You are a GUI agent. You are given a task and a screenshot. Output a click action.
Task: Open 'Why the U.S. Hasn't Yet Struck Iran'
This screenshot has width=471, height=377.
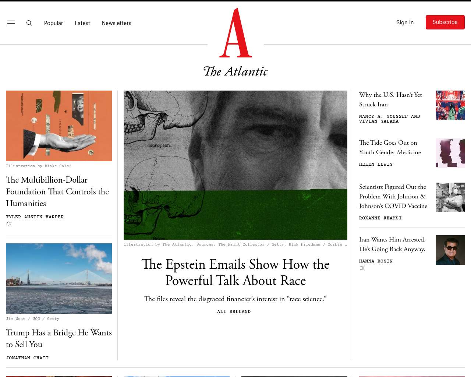(390, 99)
